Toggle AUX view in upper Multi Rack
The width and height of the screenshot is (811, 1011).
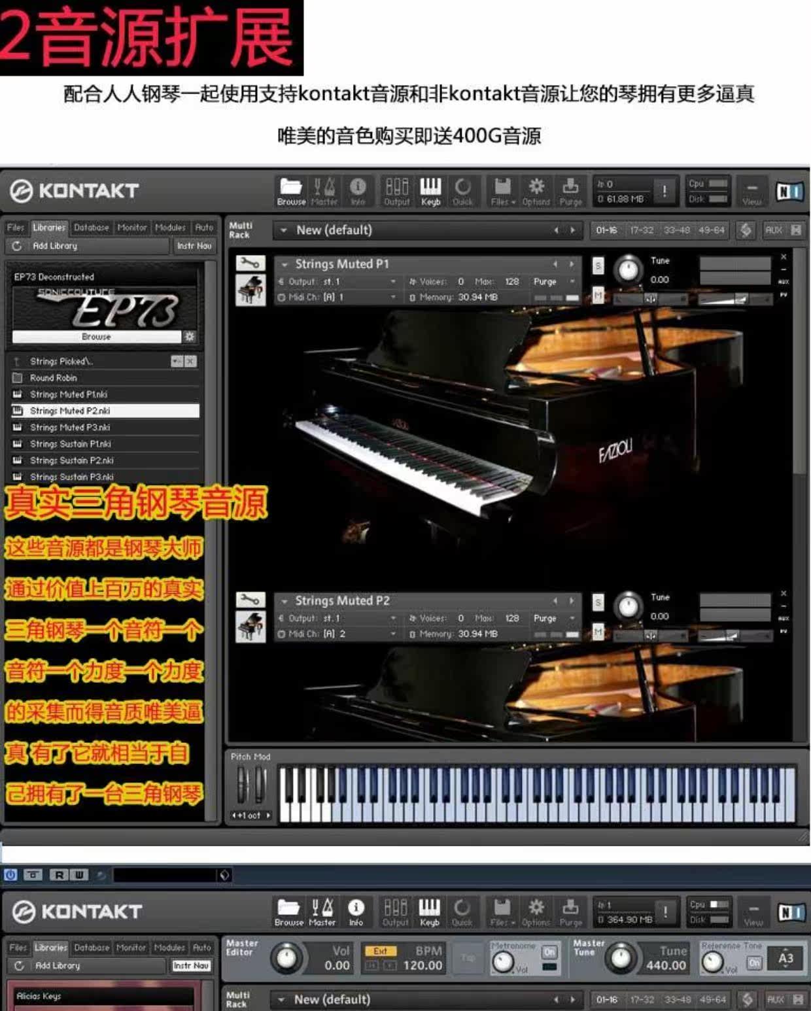[x=774, y=230]
